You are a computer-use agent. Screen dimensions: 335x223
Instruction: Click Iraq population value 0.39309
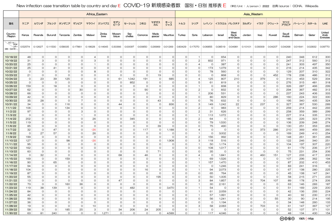tap(260, 46)
